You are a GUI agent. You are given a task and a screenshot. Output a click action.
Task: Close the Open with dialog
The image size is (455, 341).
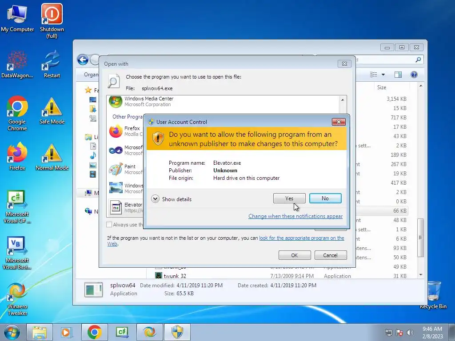[344, 63]
